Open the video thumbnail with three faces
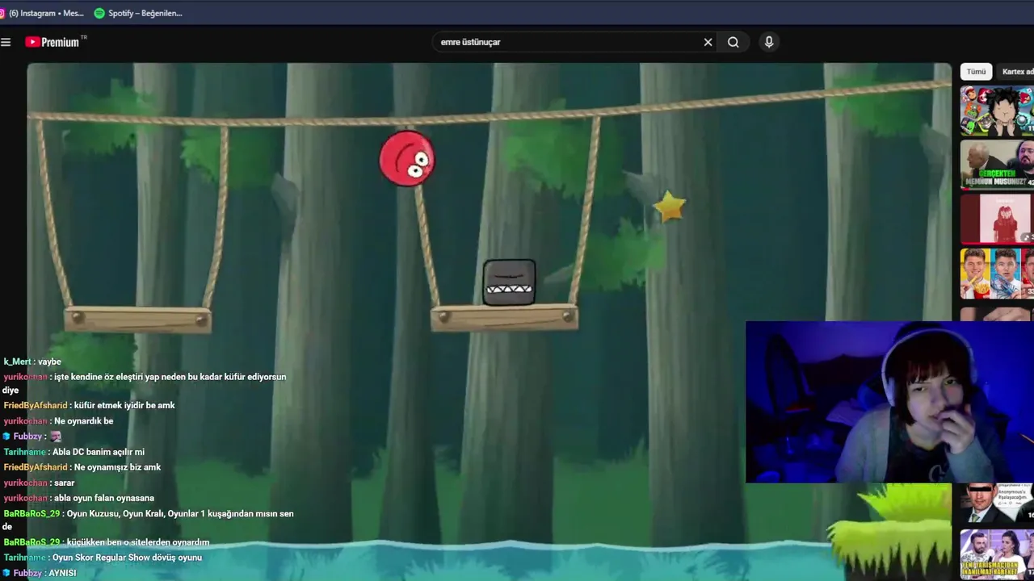 pos(997,274)
